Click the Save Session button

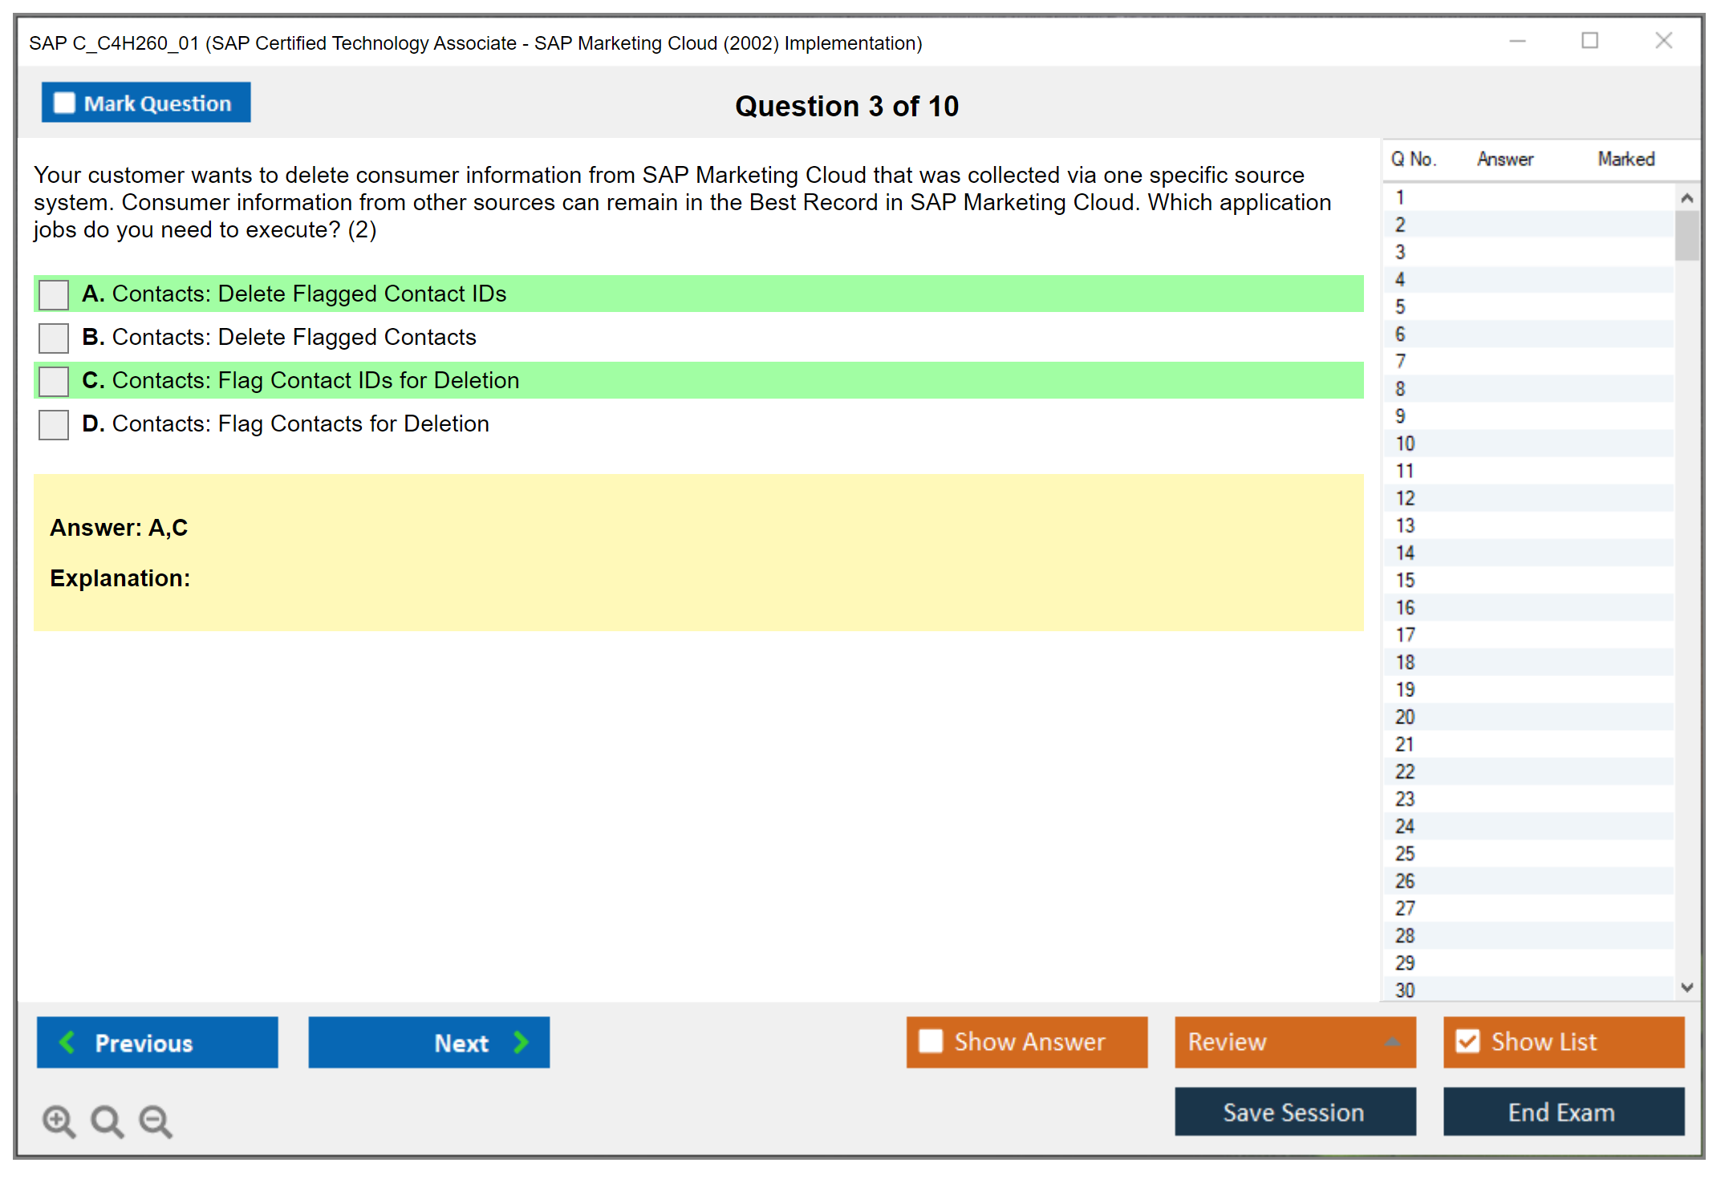tap(1294, 1112)
